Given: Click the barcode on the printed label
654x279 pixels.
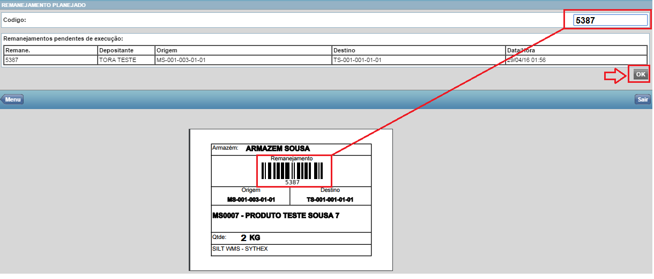Looking at the screenshot, I should (x=292, y=170).
